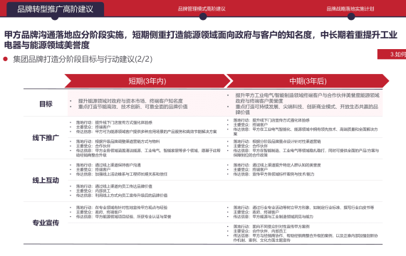Image resolution: width=406 pixels, height=256 pixels.
Task: Click line 甲方可为能源领域客户提供多种应用场景
Action: [x=146, y=132]
